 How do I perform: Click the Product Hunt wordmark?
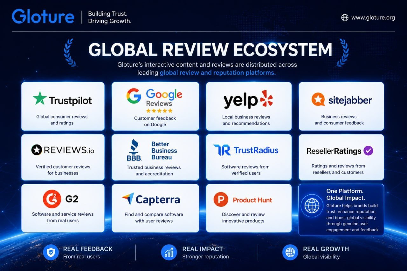point(252,200)
